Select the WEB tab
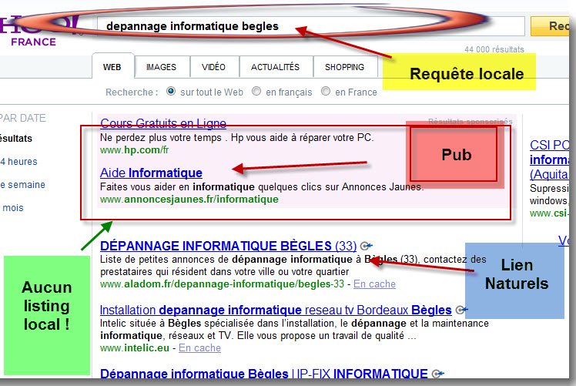Viewport: 576px width, 386px height. click(112, 67)
